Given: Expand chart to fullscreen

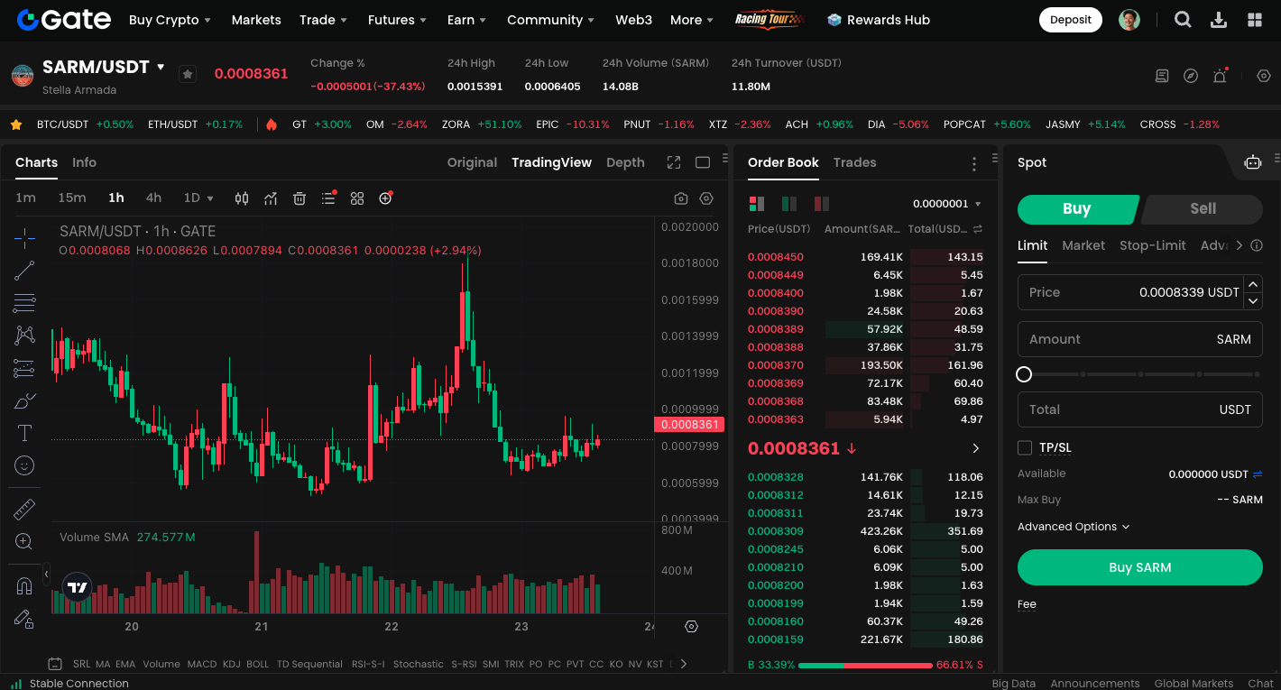Looking at the screenshot, I should (x=674, y=162).
